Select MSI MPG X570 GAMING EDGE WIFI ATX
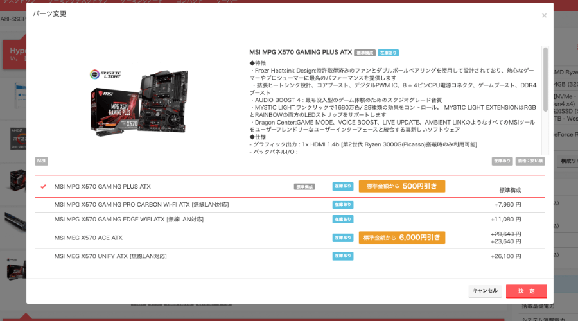Image resolution: width=578 pixels, height=321 pixels. click(290, 220)
